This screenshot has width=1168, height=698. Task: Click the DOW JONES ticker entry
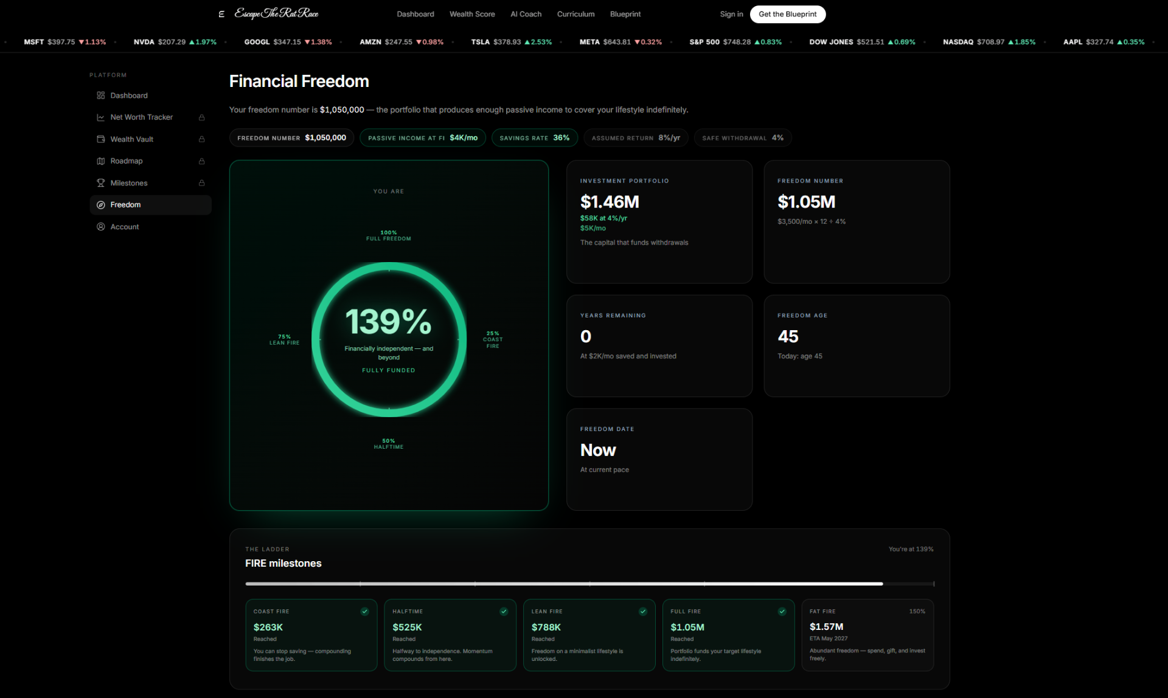click(x=862, y=42)
